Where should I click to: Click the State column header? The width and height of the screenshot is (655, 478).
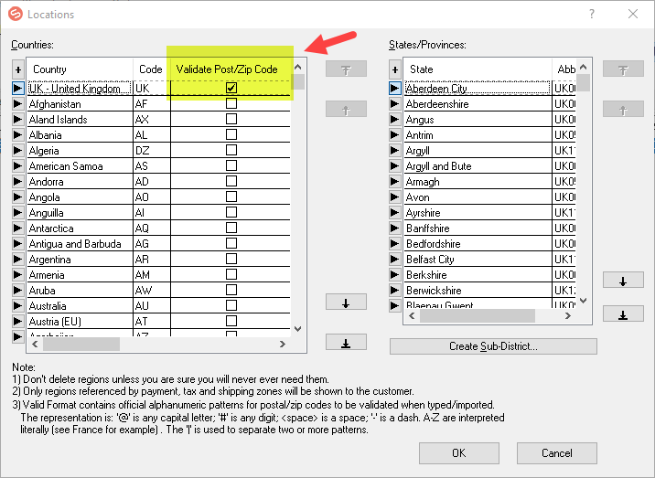tap(476, 69)
